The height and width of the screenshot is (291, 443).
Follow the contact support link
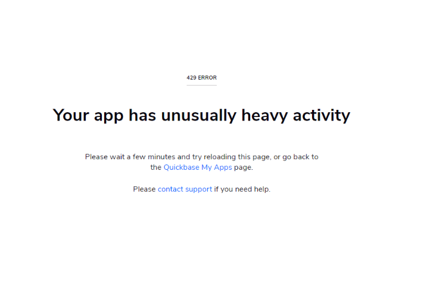pos(185,189)
